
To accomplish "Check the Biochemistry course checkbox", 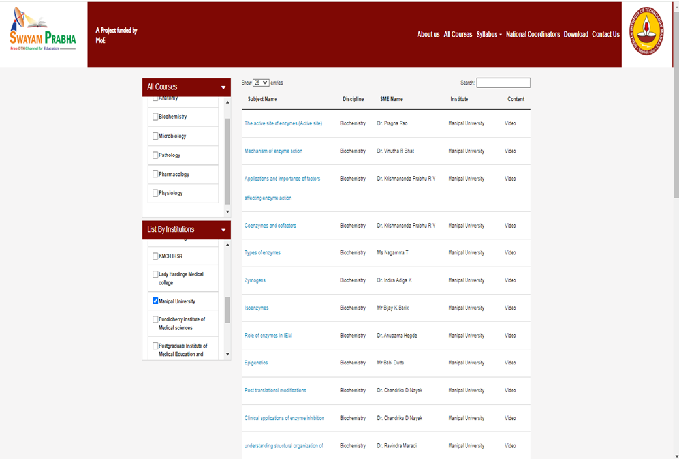I will [x=155, y=117].
